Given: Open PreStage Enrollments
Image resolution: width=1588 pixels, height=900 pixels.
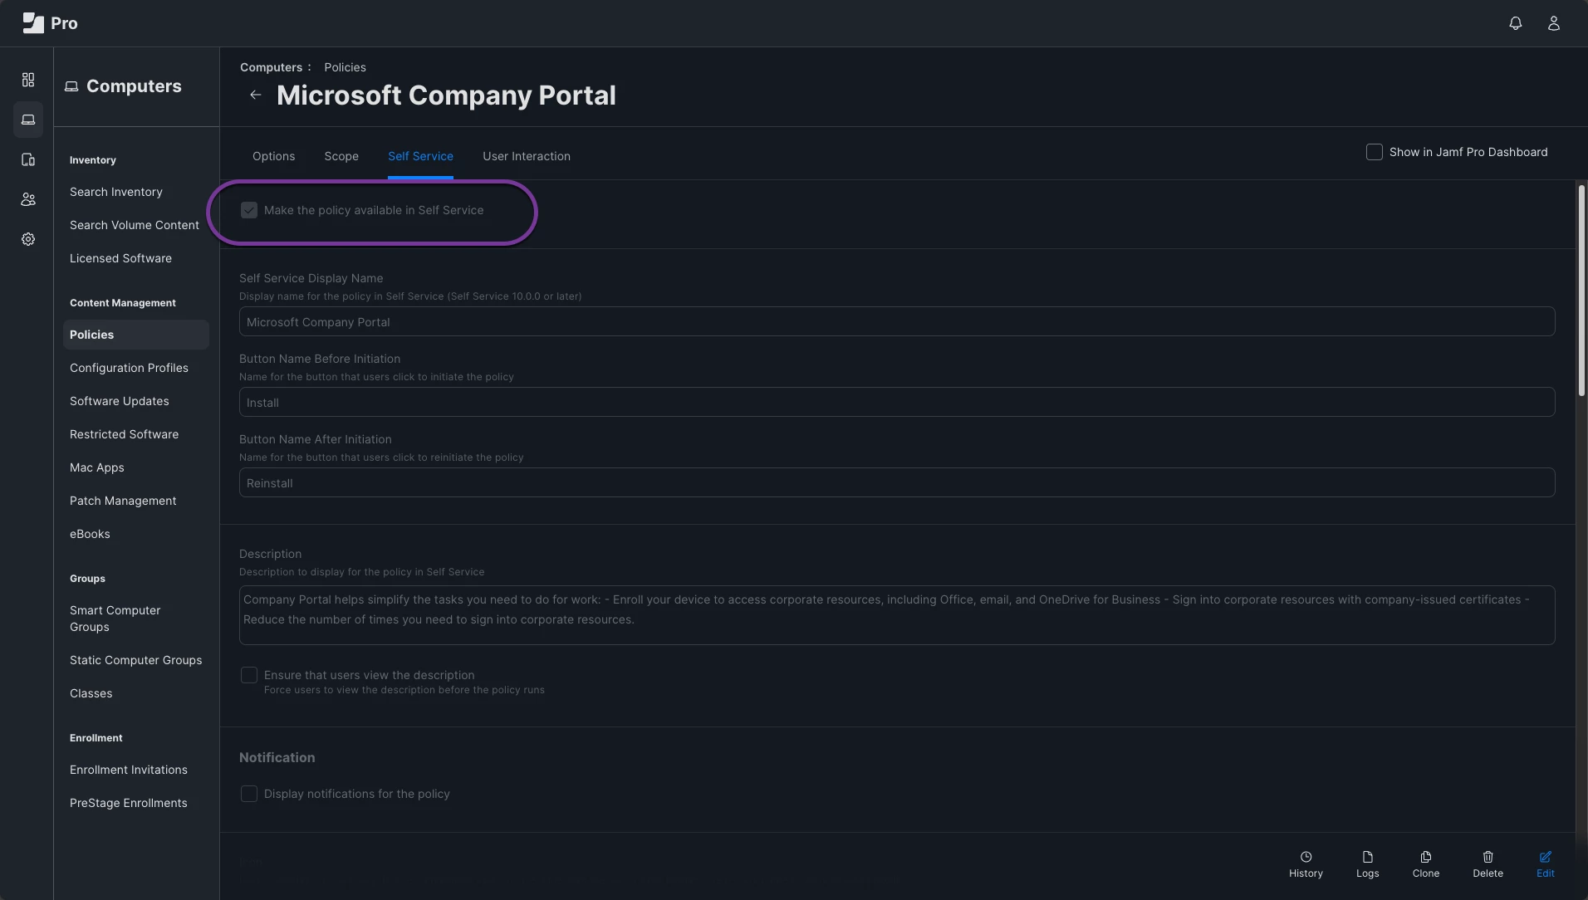Looking at the screenshot, I should tap(129, 803).
